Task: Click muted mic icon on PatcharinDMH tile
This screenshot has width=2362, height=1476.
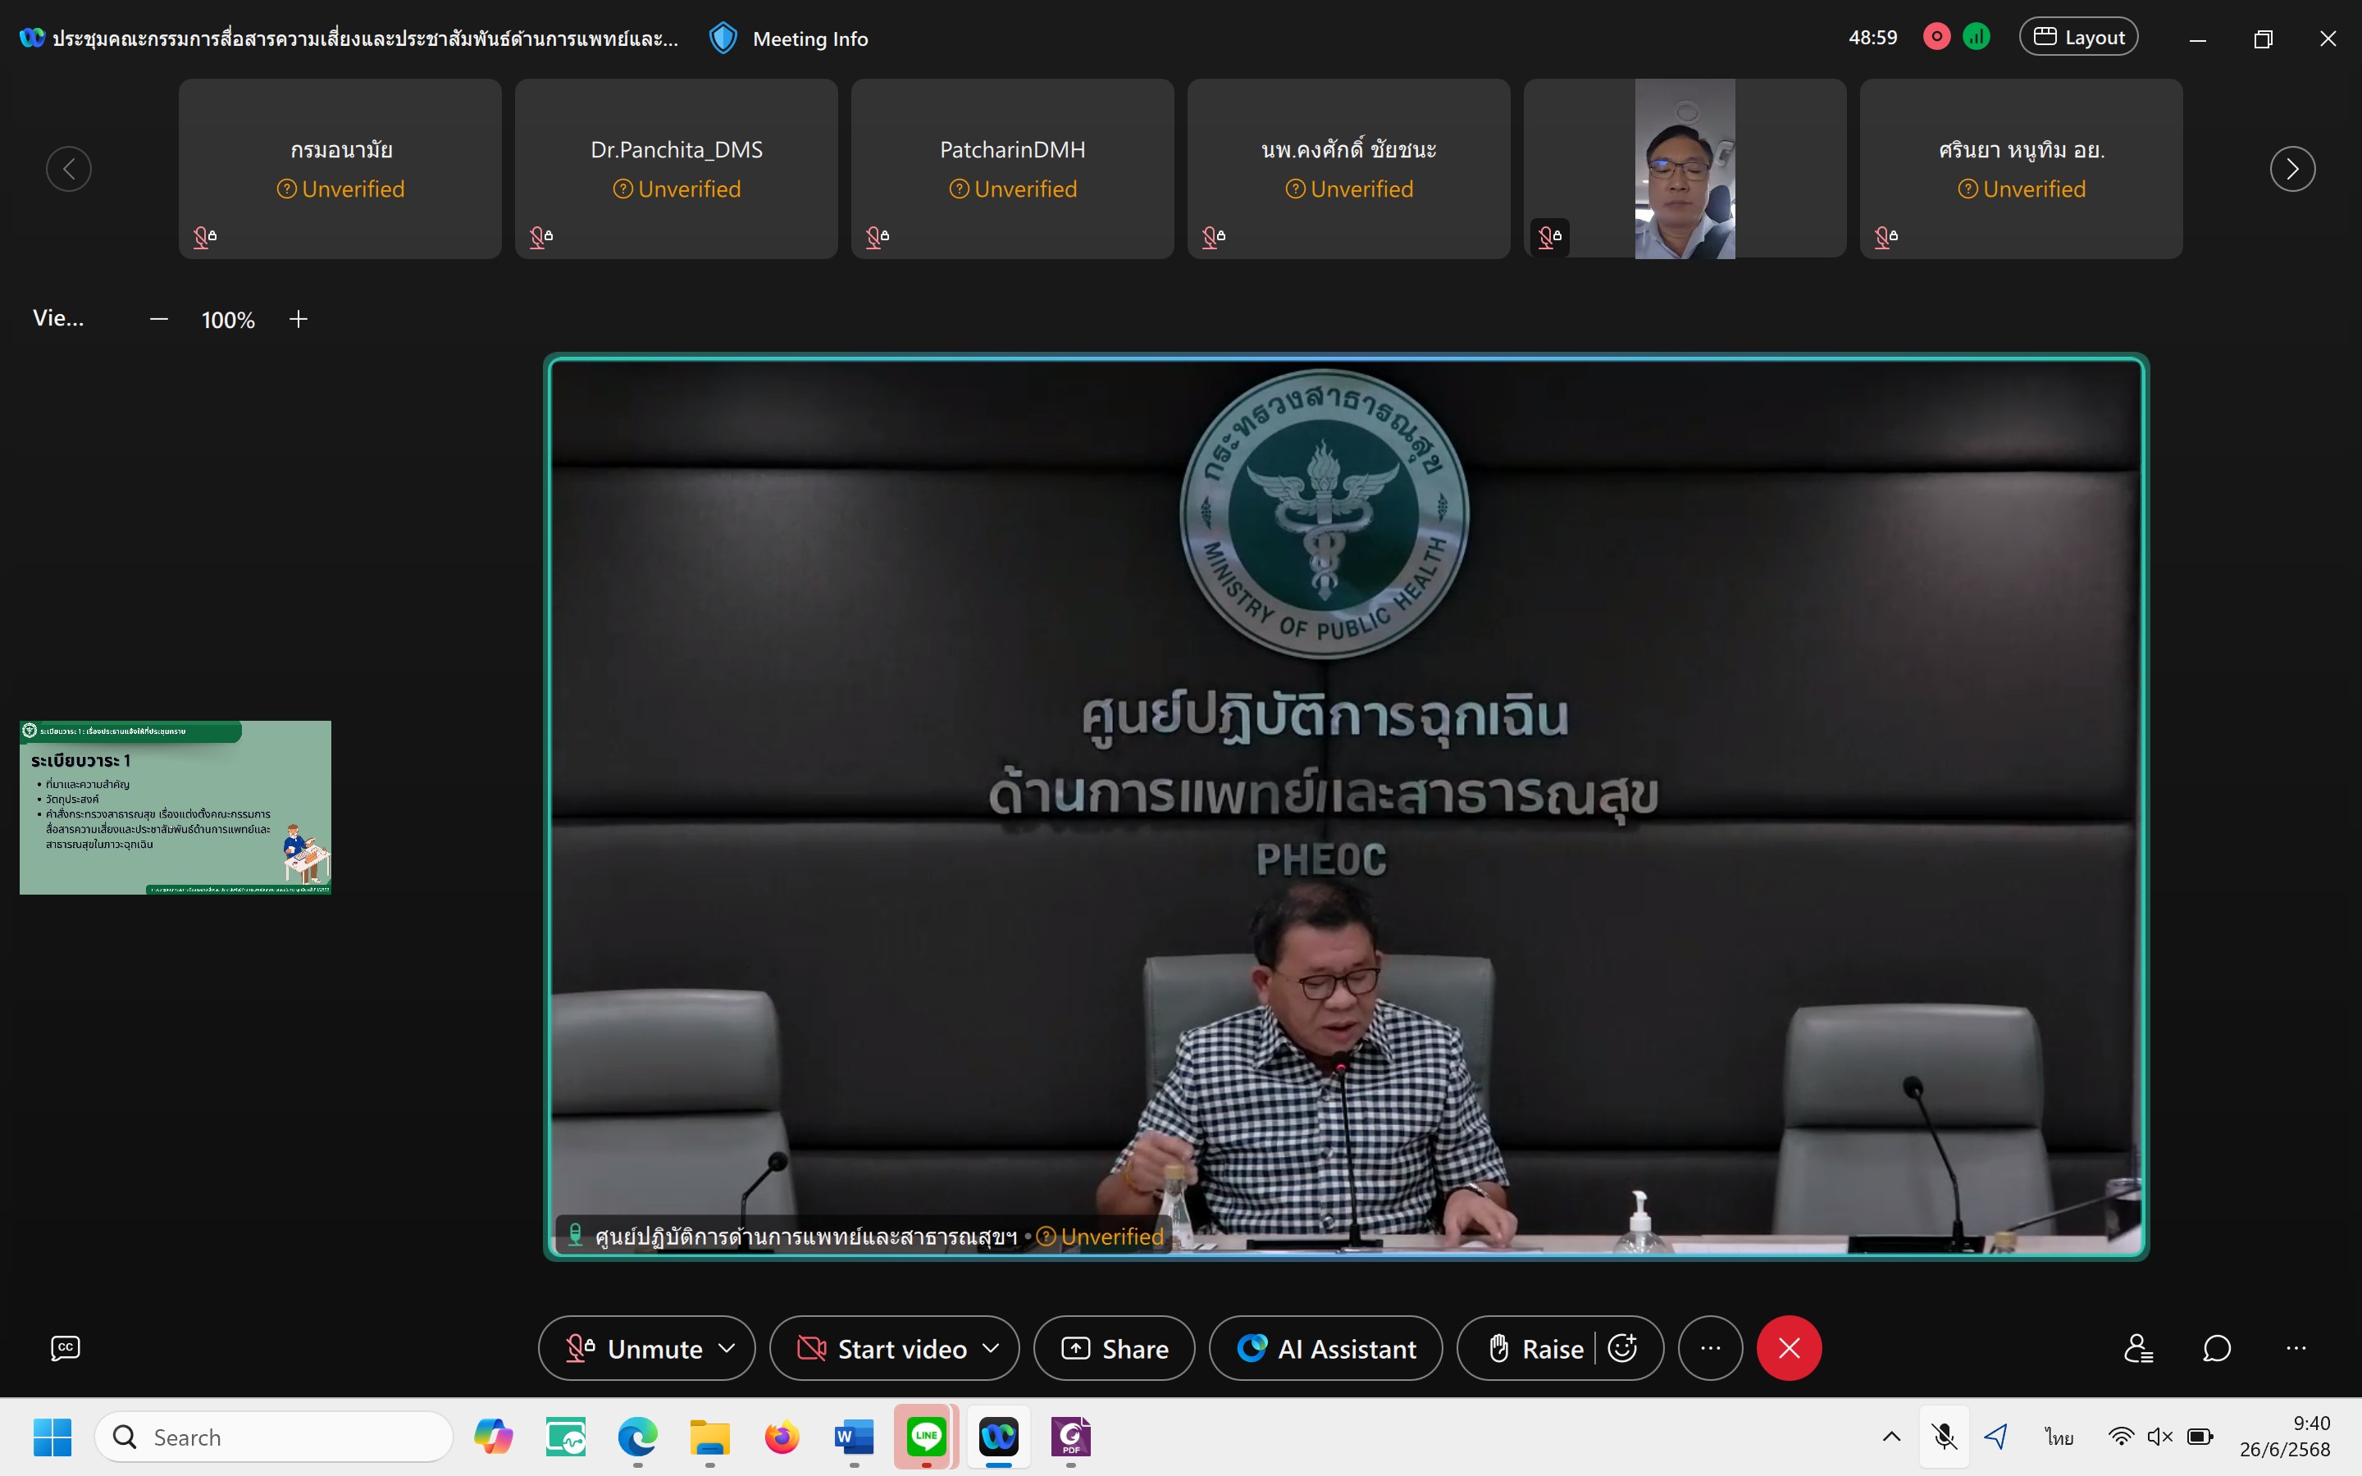Action: [878, 236]
